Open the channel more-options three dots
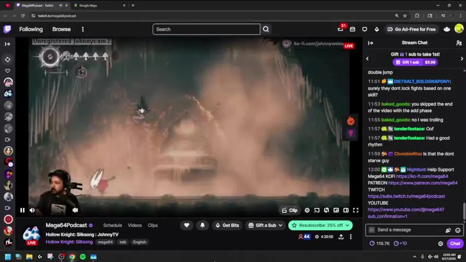Viewport: 466px width, 262px height. click(x=351, y=237)
